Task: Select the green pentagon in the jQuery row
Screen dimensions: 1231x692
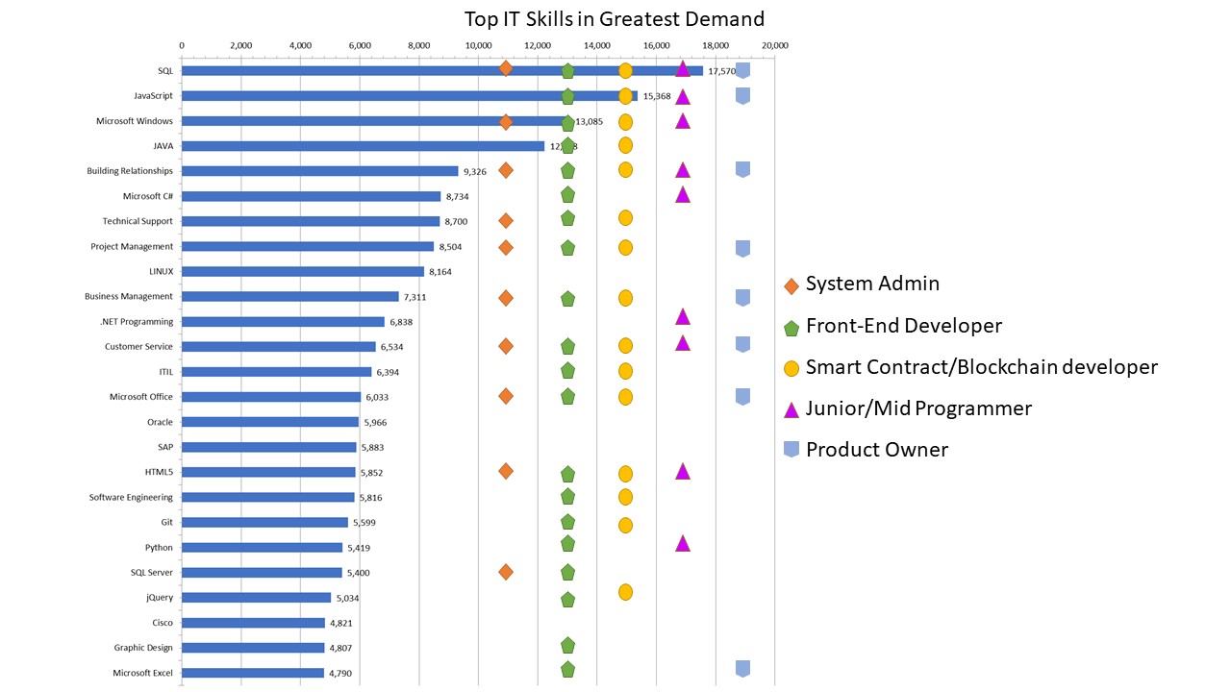Action: click(x=567, y=600)
